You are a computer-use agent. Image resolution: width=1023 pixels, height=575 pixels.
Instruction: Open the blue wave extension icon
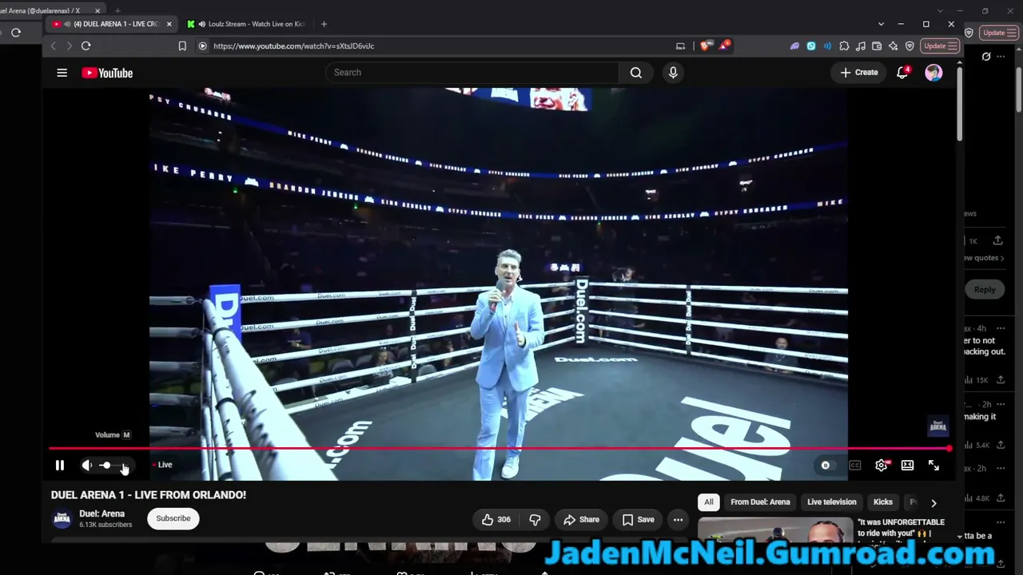(x=827, y=46)
